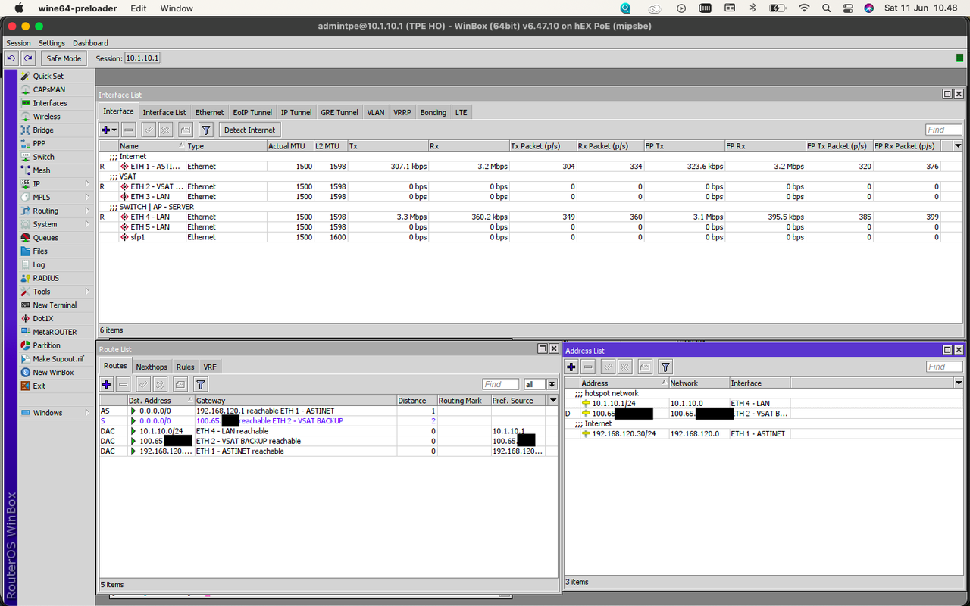Open Switch section

43,157
